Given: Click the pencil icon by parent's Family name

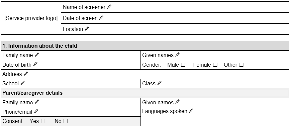Looking at the screenshot, I should click(37, 102).
